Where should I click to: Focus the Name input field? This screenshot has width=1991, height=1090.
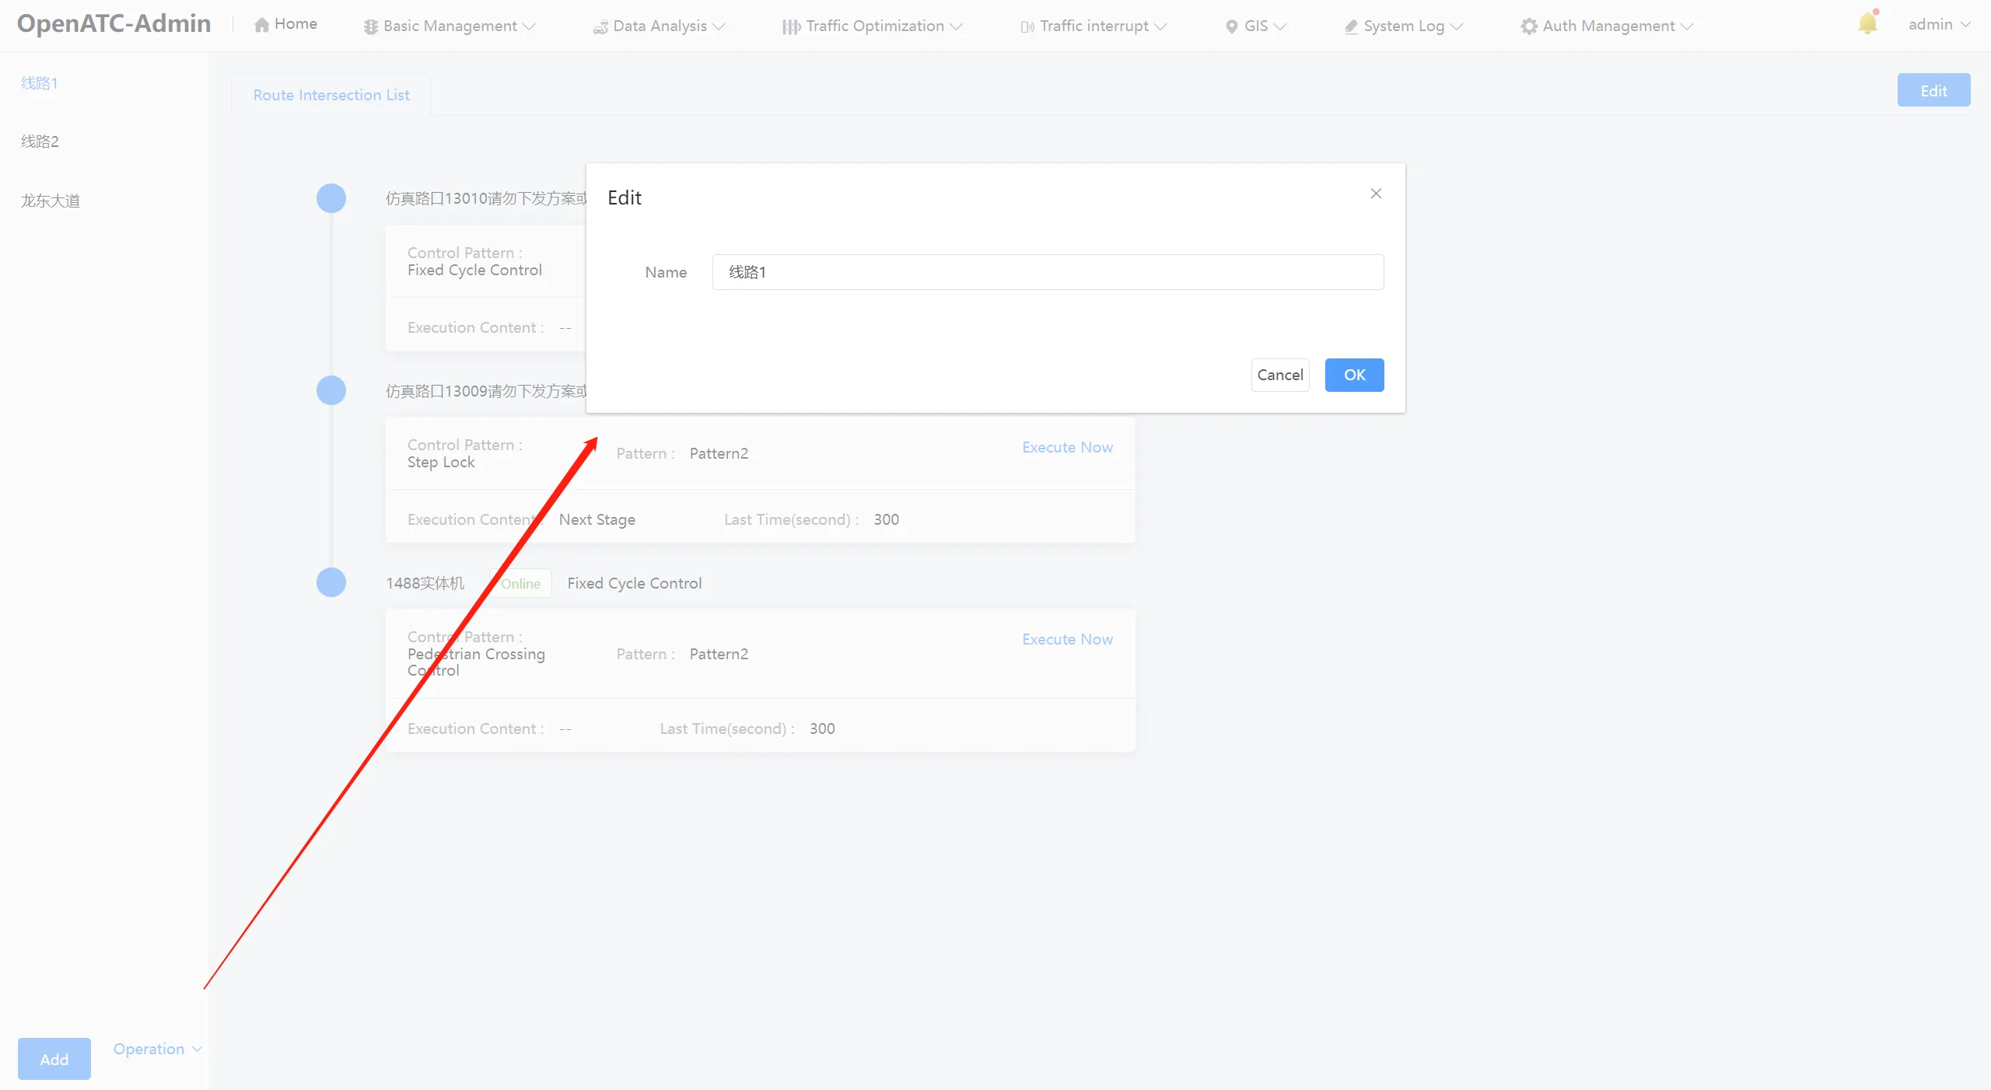coord(1048,272)
